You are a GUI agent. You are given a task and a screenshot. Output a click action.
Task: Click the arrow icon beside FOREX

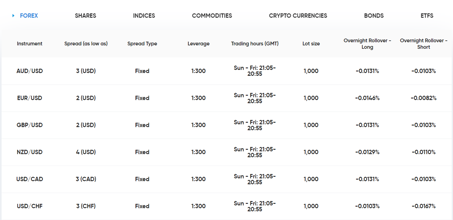click(x=13, y=16)
